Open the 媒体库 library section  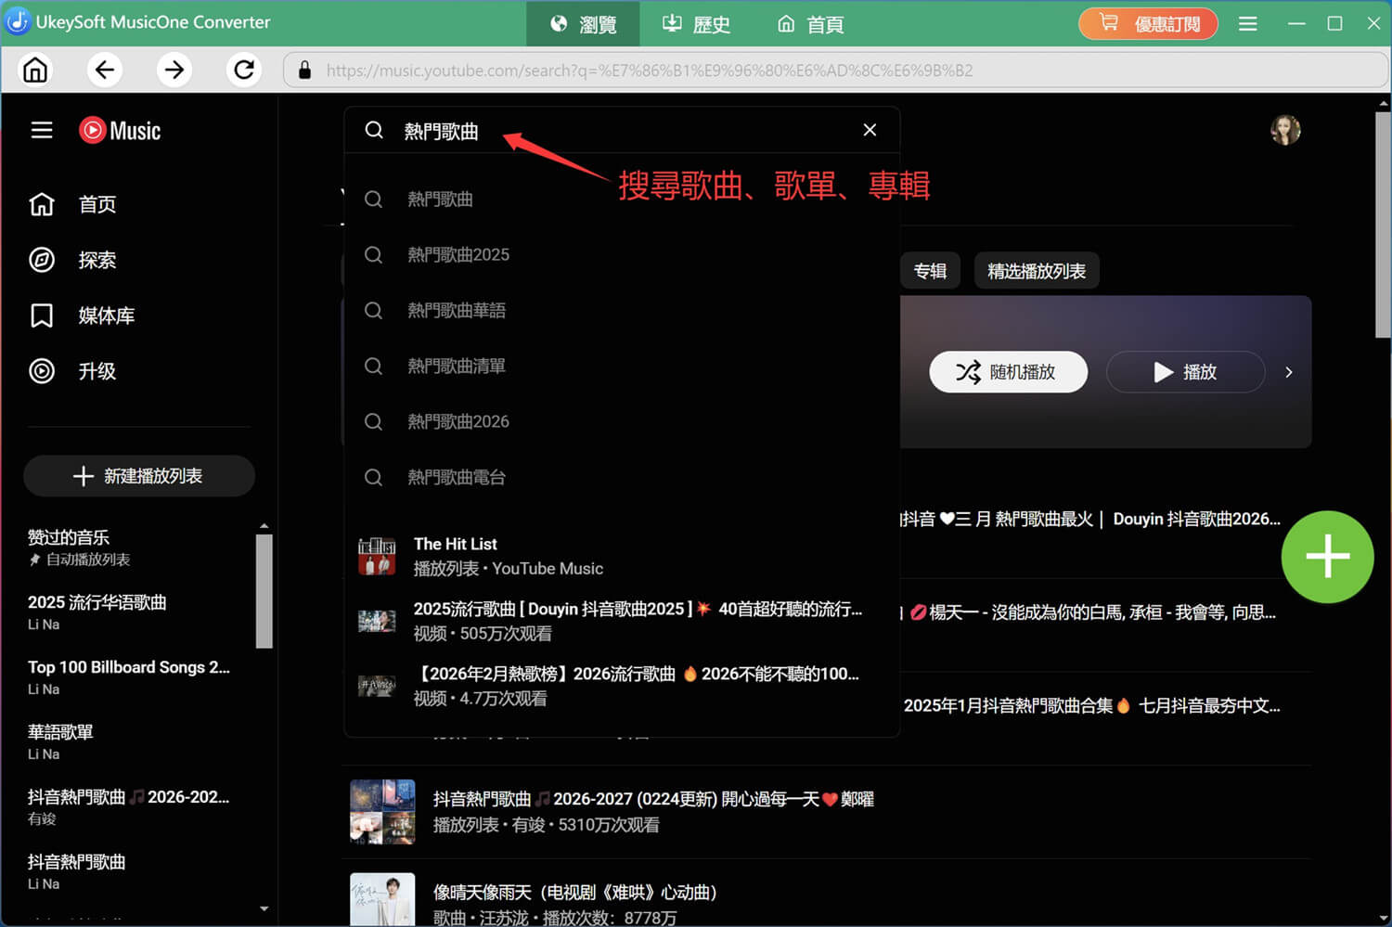(106, 315)
